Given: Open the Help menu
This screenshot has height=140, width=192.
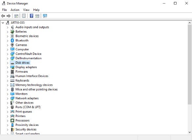Looking at the screenshot, I should [x=36, y=10].
